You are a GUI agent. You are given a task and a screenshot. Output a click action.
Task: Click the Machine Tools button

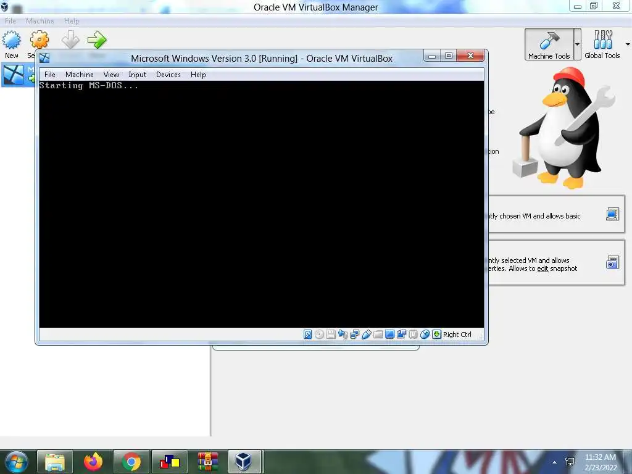tap(549, 44)
